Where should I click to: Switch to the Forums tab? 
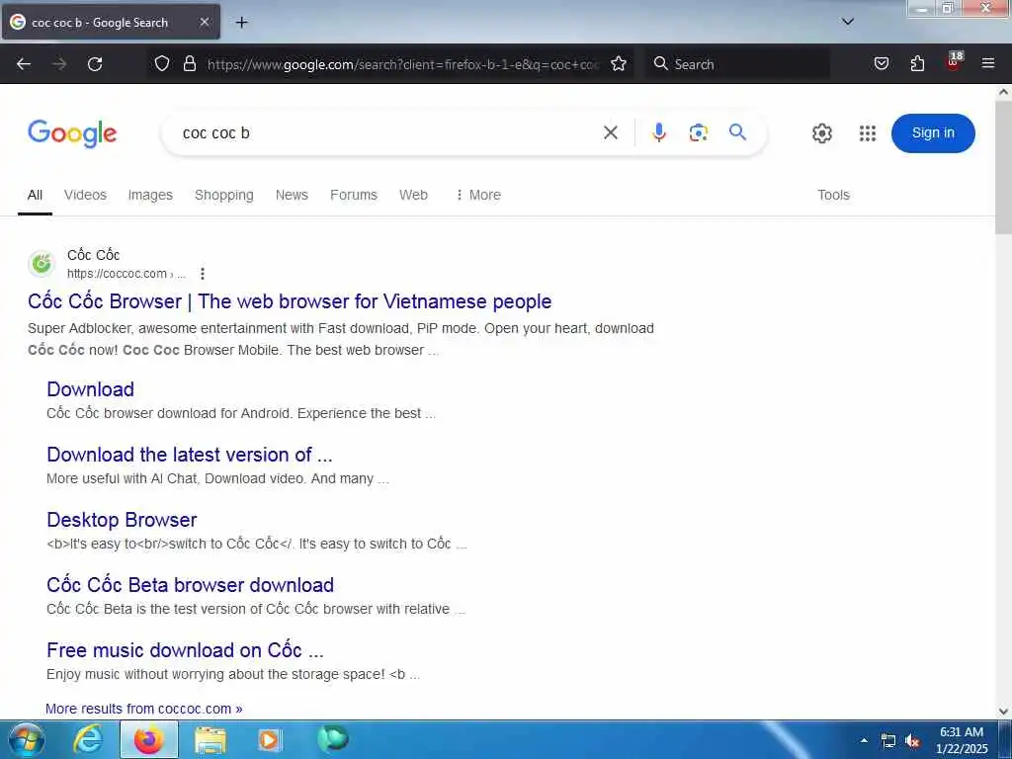(x=354, y=195)
